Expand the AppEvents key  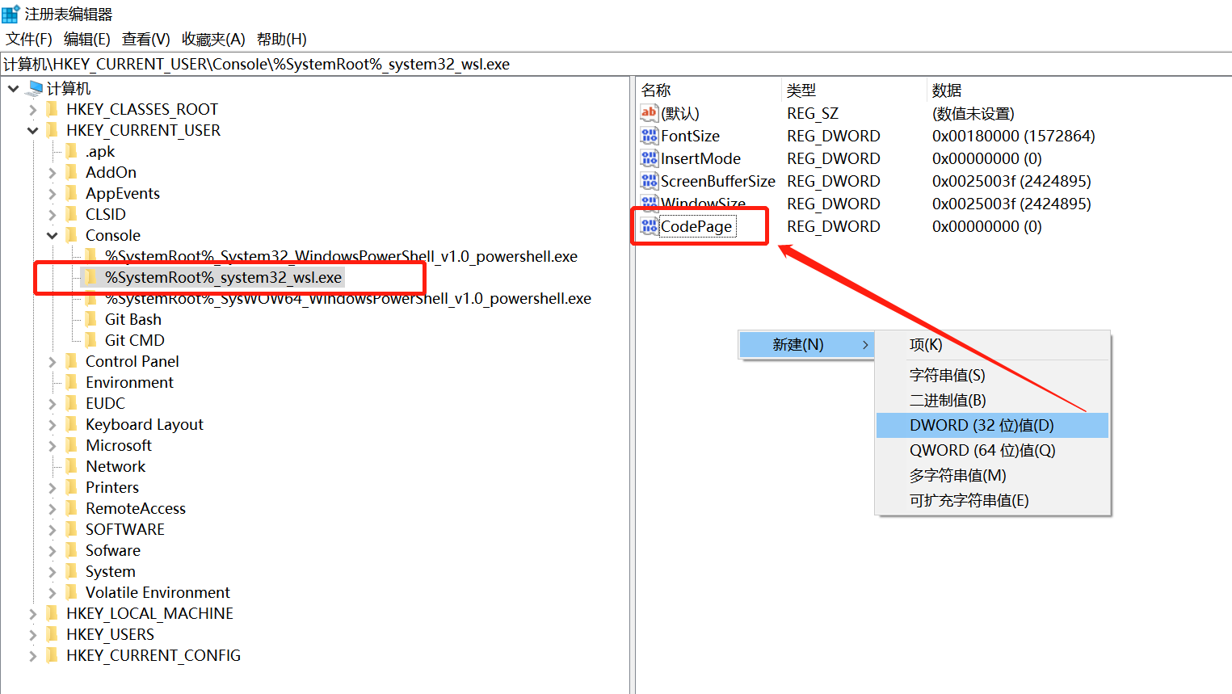coord(53,193)
